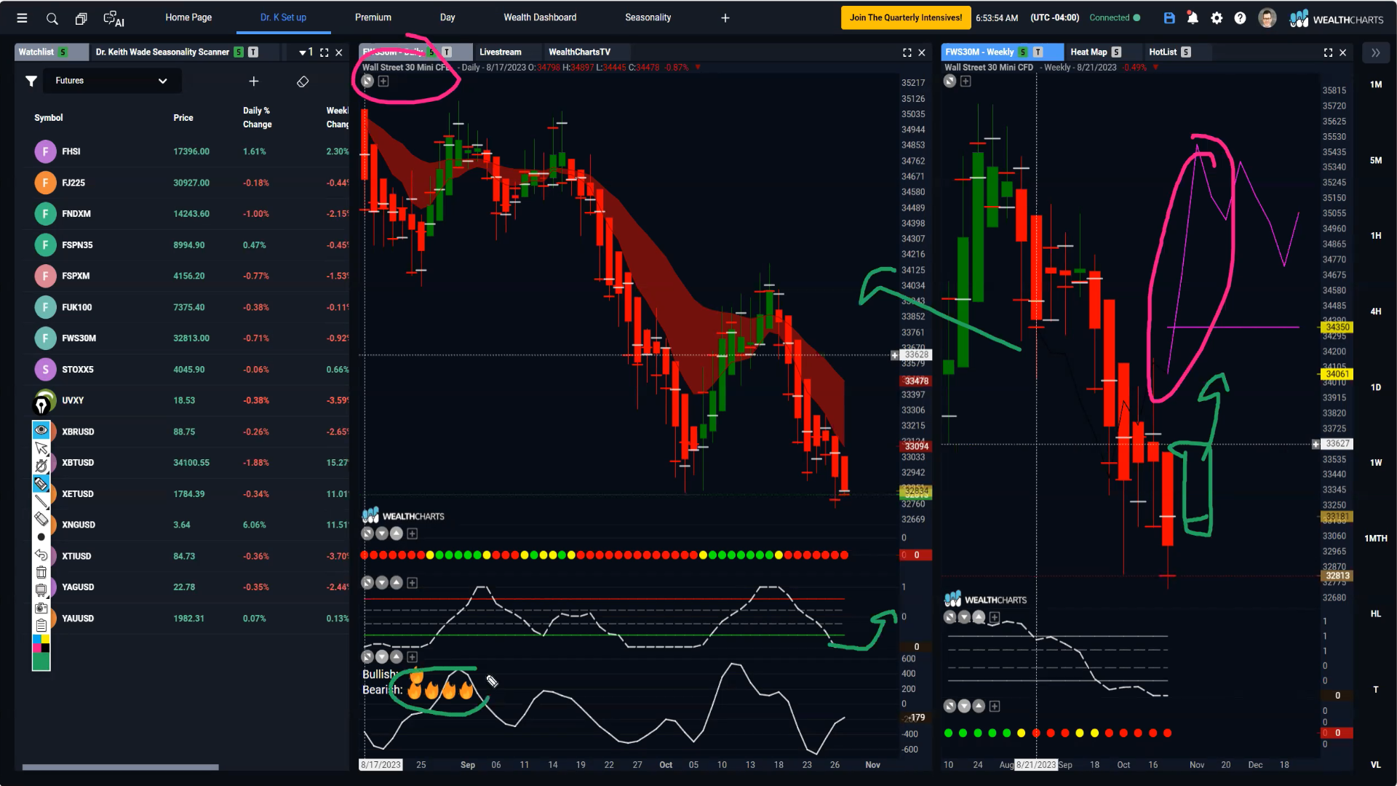
Task: Switch to the Livestream tab
Action: 501,52
